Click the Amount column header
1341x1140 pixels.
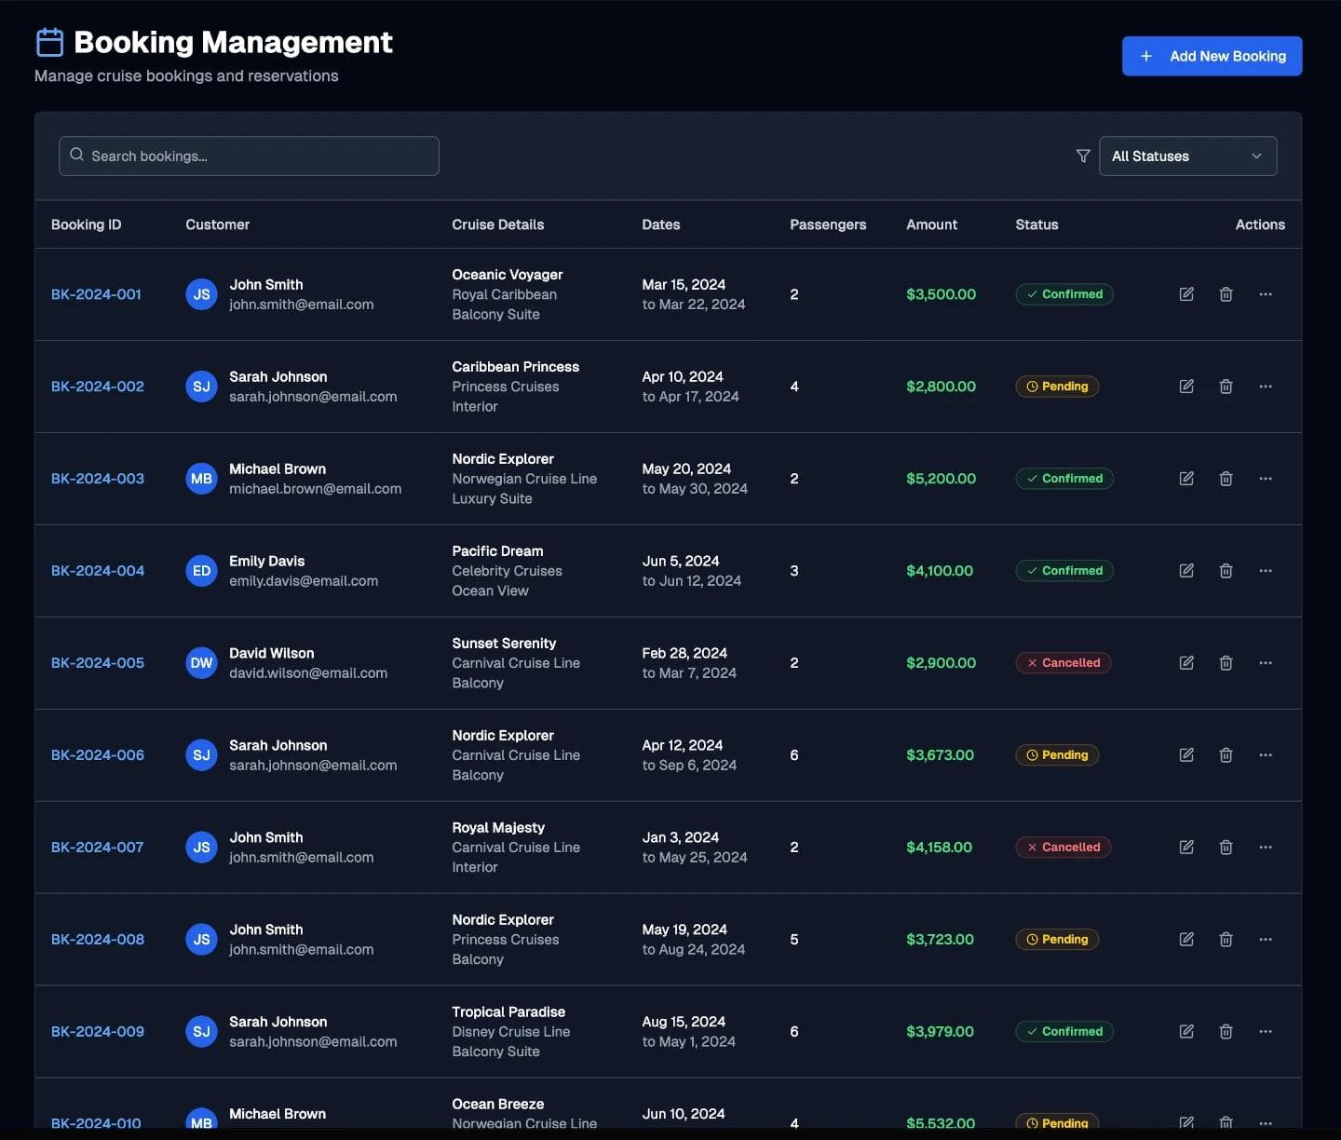pos(931,224)
